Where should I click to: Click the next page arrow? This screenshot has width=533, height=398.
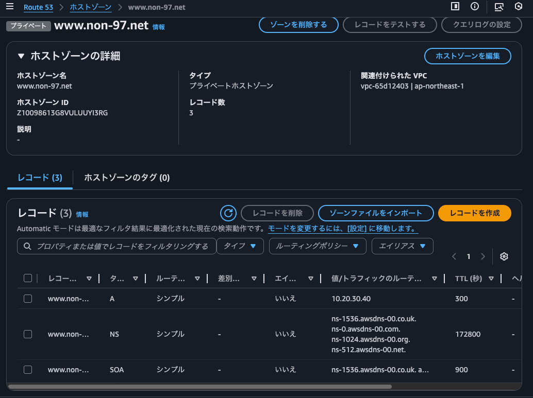coord(483,256)
